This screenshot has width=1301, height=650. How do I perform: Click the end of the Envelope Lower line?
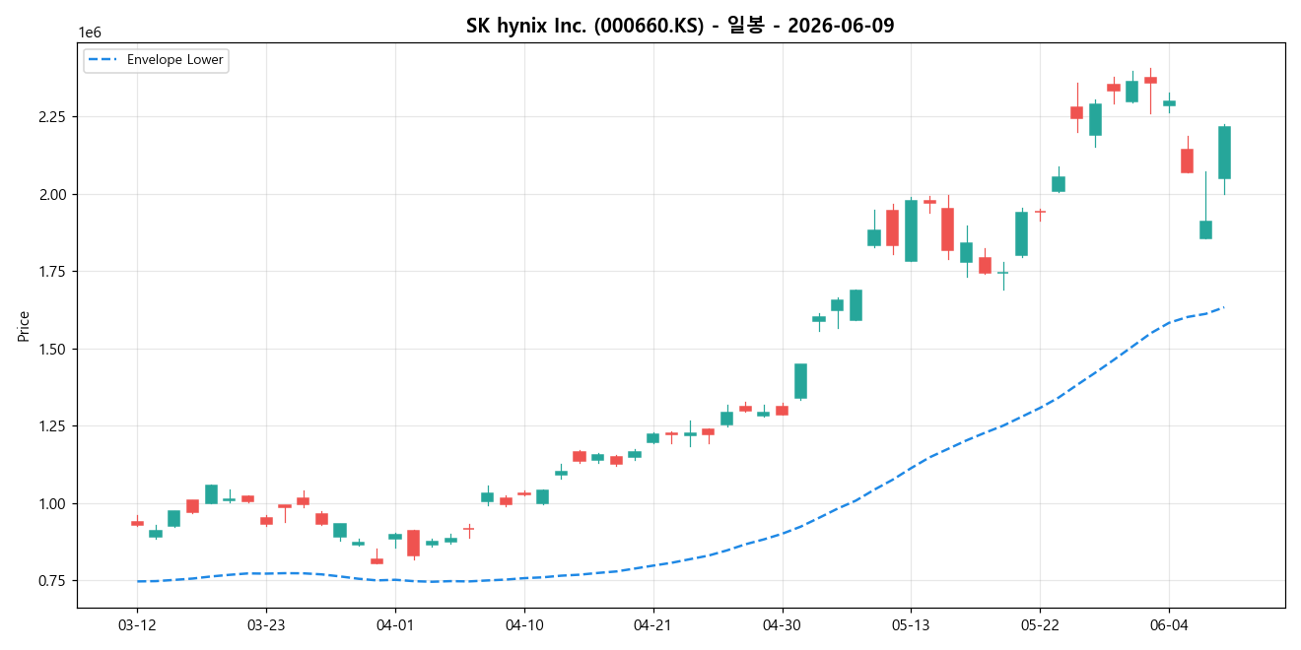(1223, 307)
